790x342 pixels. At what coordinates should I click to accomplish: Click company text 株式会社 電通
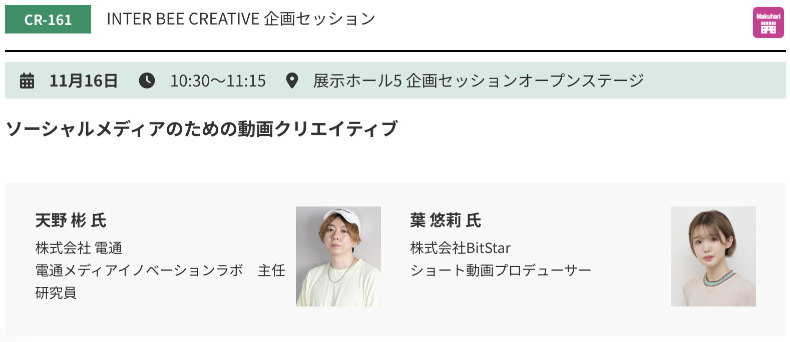[79, 247]
